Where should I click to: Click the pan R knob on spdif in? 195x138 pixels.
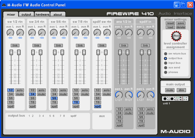click(x=150, y=95)
